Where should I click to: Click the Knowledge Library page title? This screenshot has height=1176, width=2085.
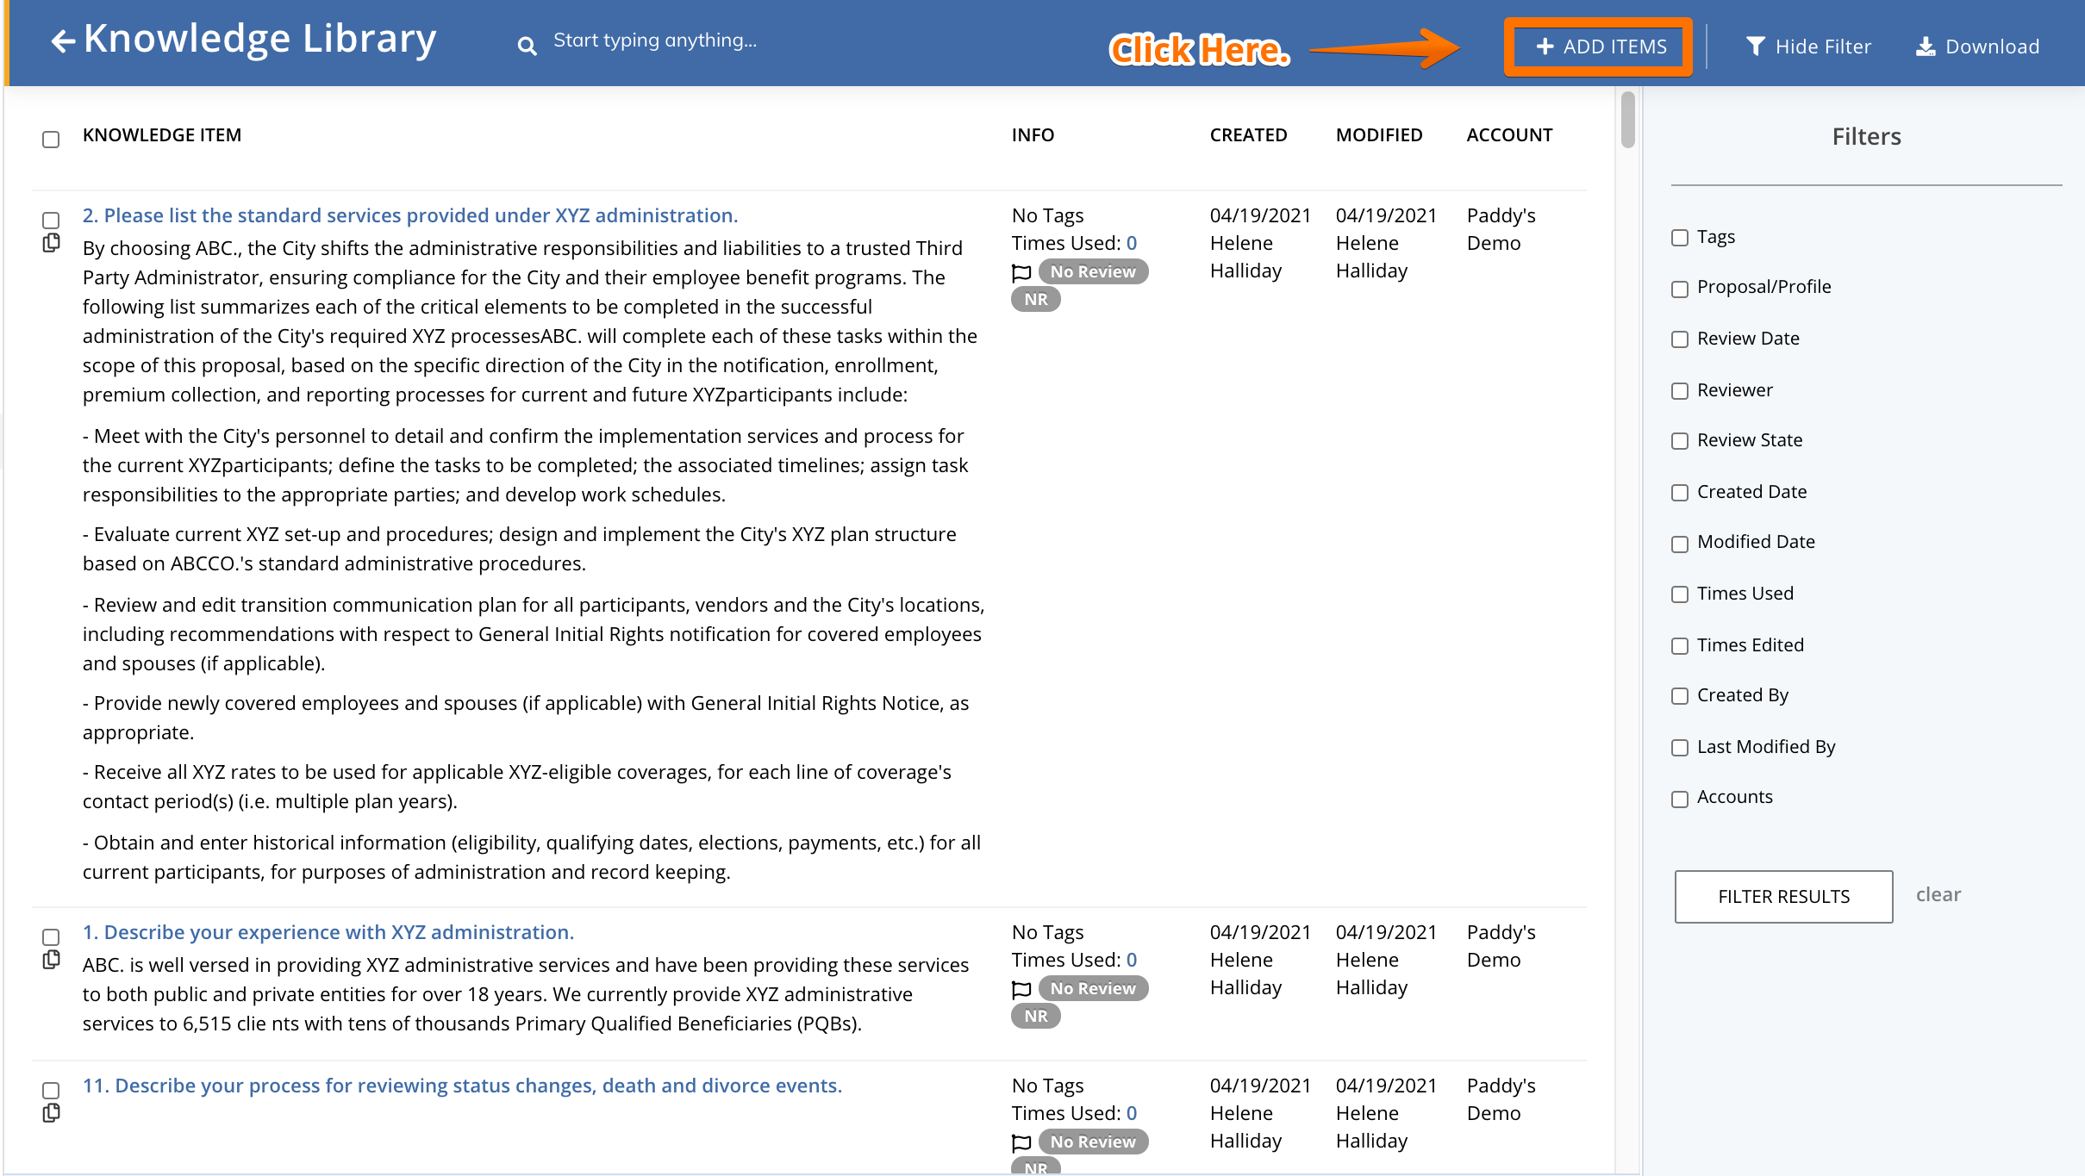point(260,40)
